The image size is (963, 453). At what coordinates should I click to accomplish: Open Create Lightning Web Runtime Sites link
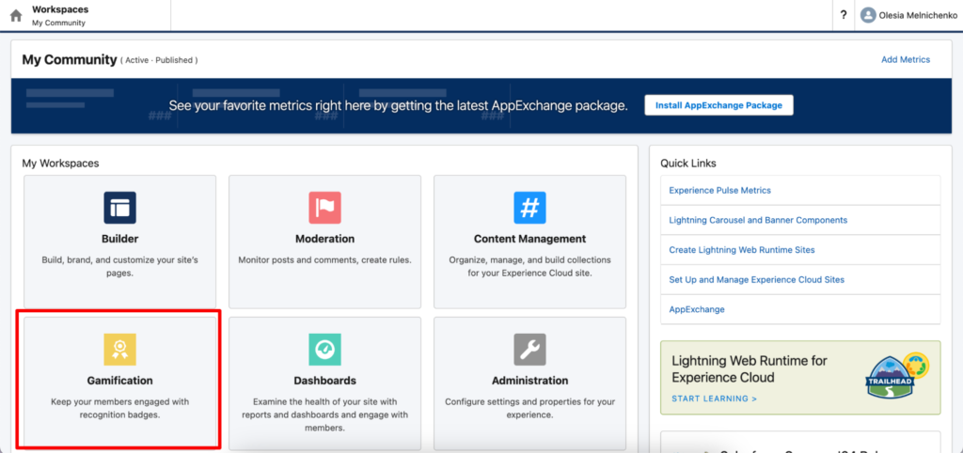[x=742, y=250]
